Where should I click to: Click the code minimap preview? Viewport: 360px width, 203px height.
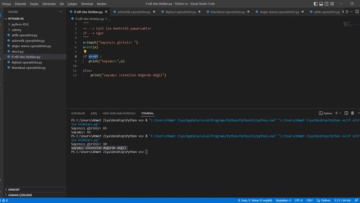point(351,24)
